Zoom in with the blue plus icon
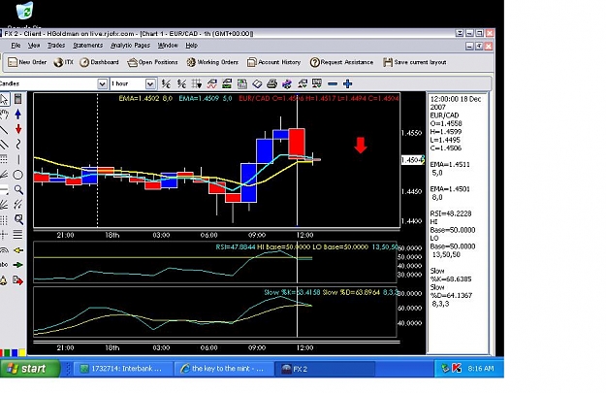The image size is (606, 393). point(347,83)
